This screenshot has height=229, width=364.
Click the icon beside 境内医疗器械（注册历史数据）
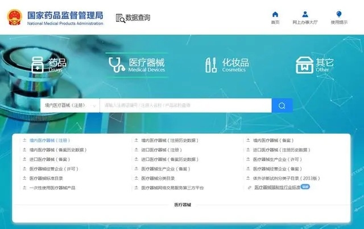[x=136, y=140]
